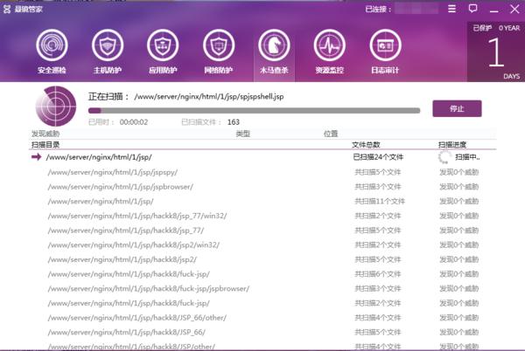Open the 网络防护 network protection icon
This screenshot has width=525, height=351.
click(x=219, y=45)
